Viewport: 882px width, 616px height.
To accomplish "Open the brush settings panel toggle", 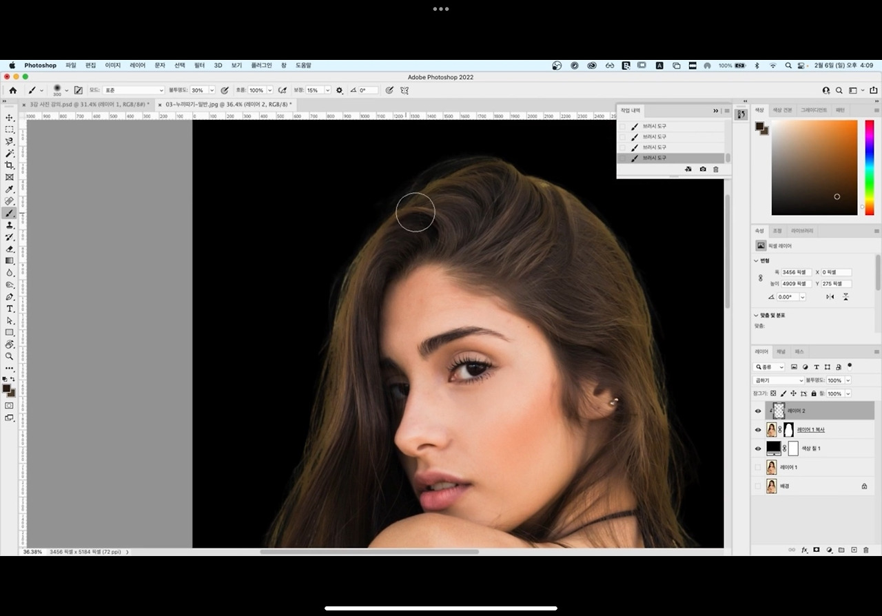I will [x=78, y=90].
